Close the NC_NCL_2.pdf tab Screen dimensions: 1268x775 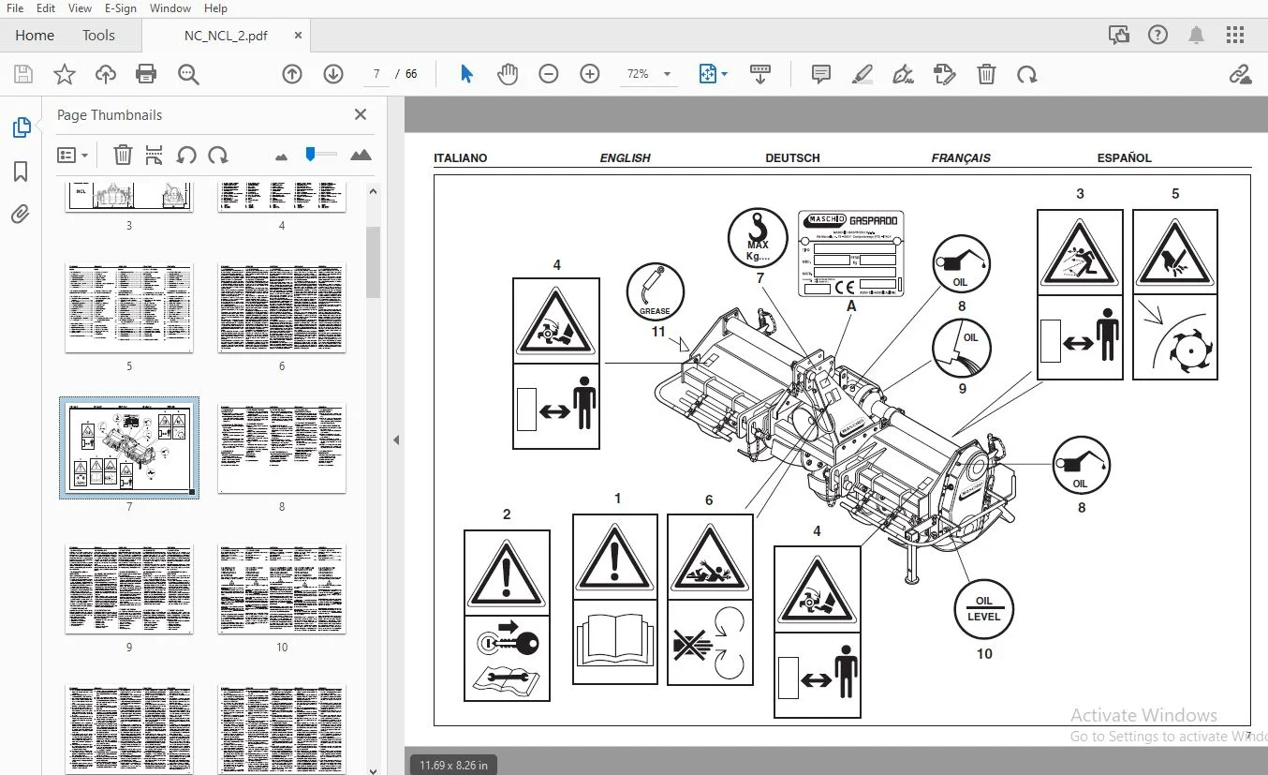pos(298,36)
